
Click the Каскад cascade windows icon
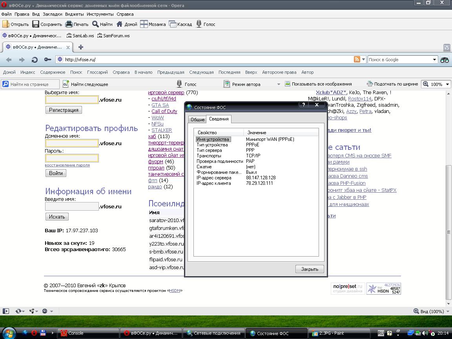pos(173,24)
